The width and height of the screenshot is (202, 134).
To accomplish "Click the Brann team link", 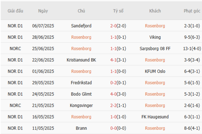I will click(x=81, y=128).
